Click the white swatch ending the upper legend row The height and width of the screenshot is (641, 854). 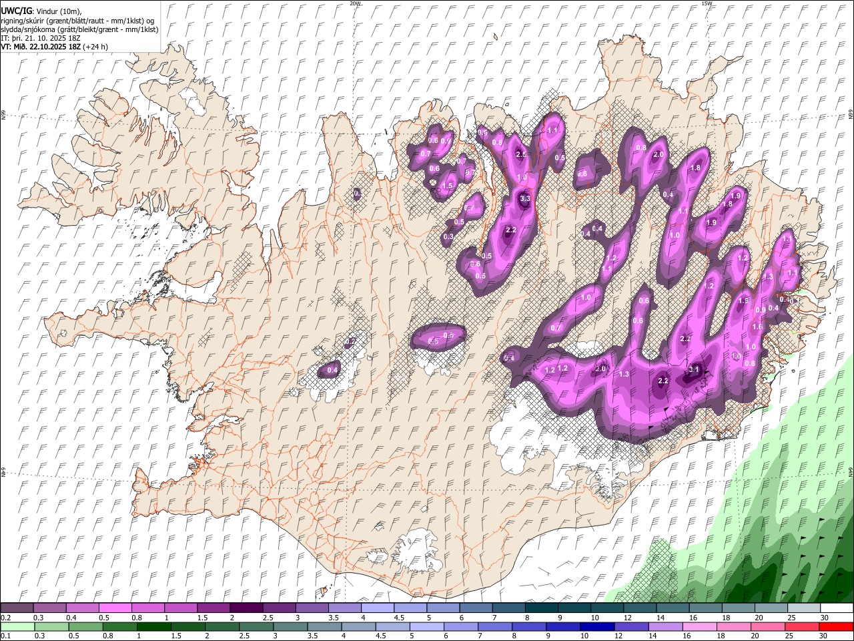coord(836,608)
